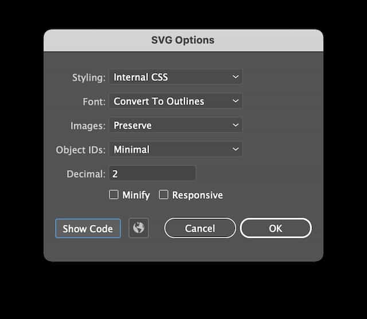Click the SVG Options title bar

183,41
